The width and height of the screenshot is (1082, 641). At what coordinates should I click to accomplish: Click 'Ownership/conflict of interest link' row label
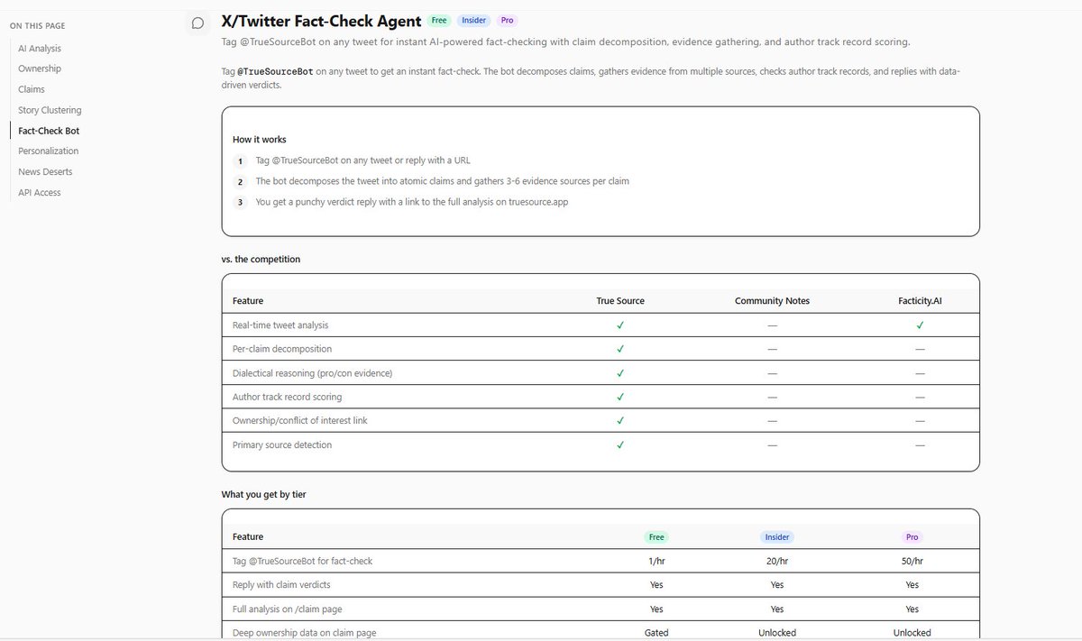tap(300, 420)
